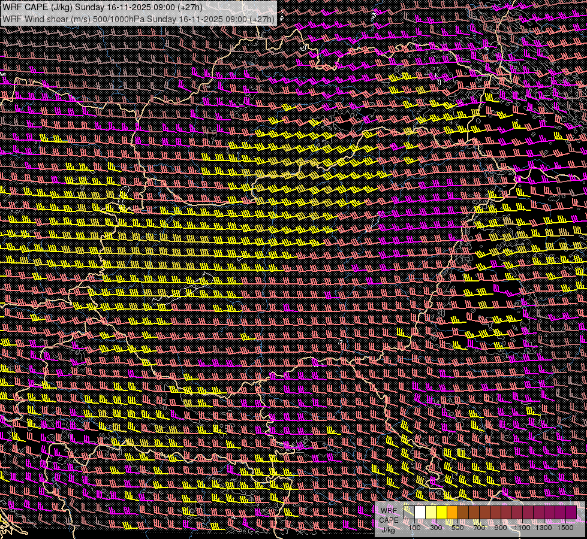Click the 900 label on legend
Screen dimensions: 587x539
pyautogui.click(x=501, y=528)
